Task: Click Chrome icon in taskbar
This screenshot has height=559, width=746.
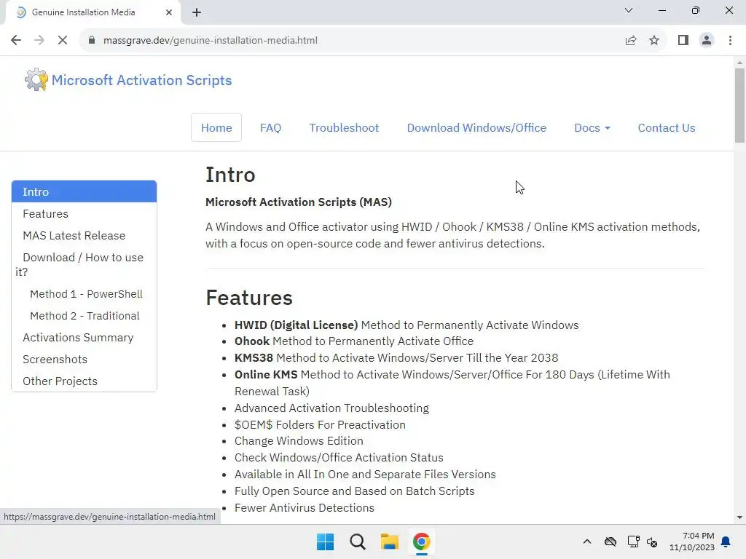Action: coord(422,542)
